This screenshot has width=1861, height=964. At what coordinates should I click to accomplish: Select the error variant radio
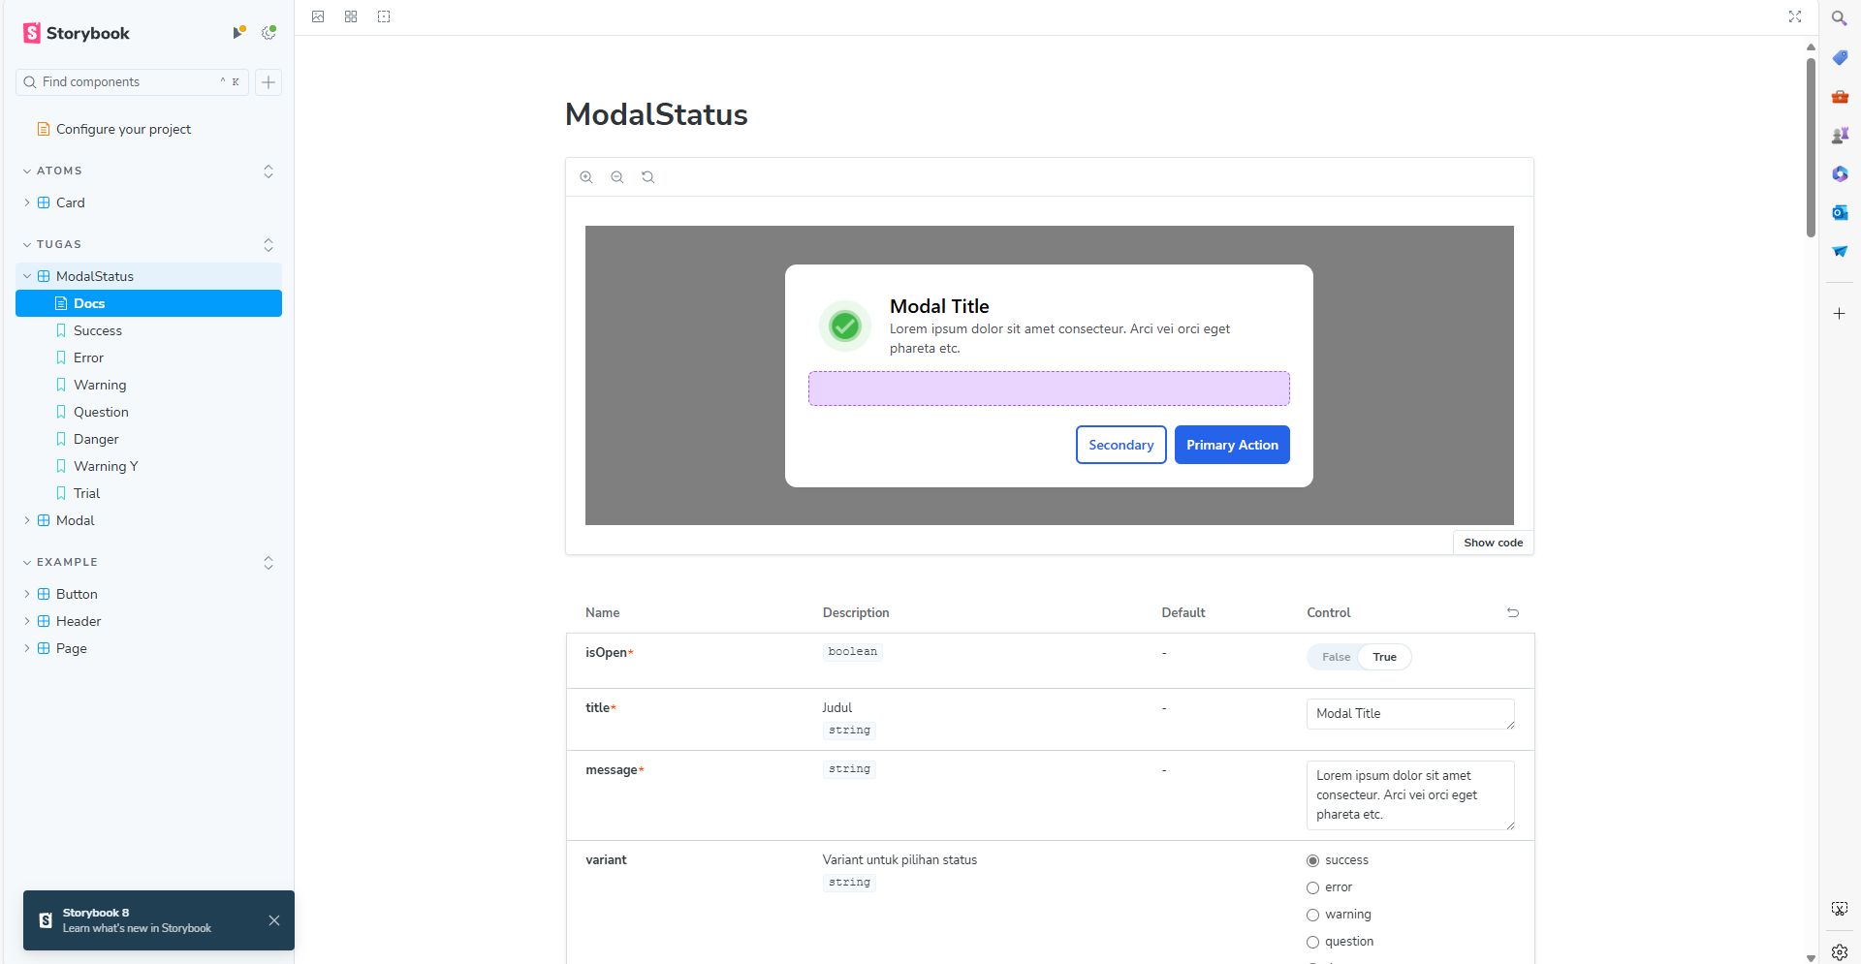[x=1313, y=887]
